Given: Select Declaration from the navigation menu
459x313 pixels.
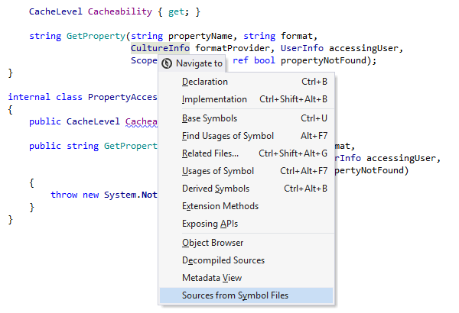Looking at the screenshot, I should pos(204,82).
